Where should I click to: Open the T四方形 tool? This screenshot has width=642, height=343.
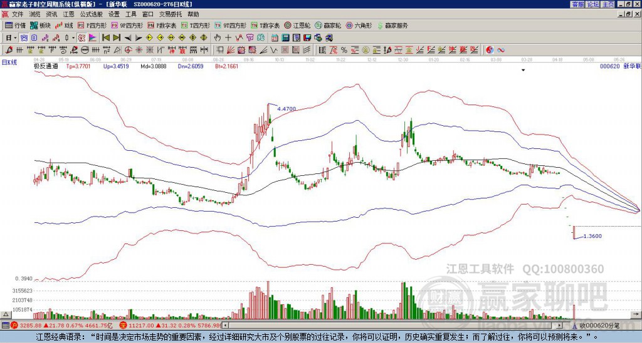pyautogui.click(x=196, y=25)
